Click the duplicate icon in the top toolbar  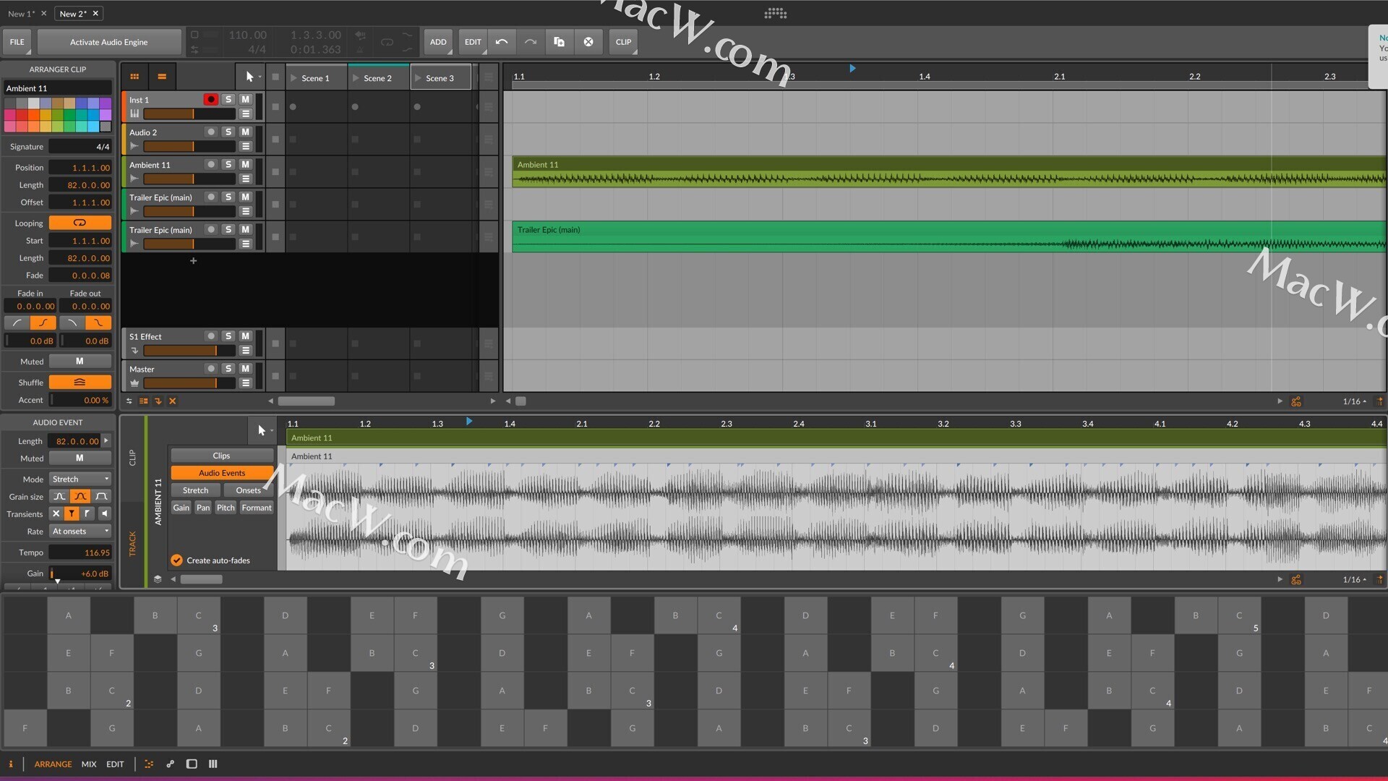[560, 42]
